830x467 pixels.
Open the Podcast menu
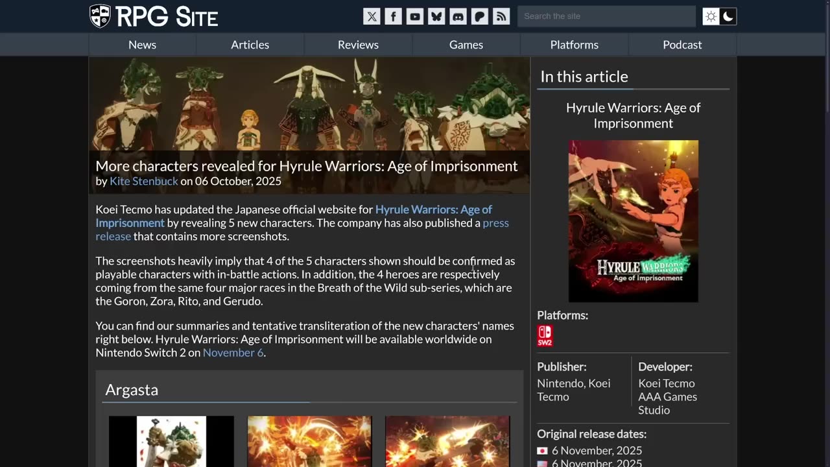pyautogui.click(x=682, y=45)
